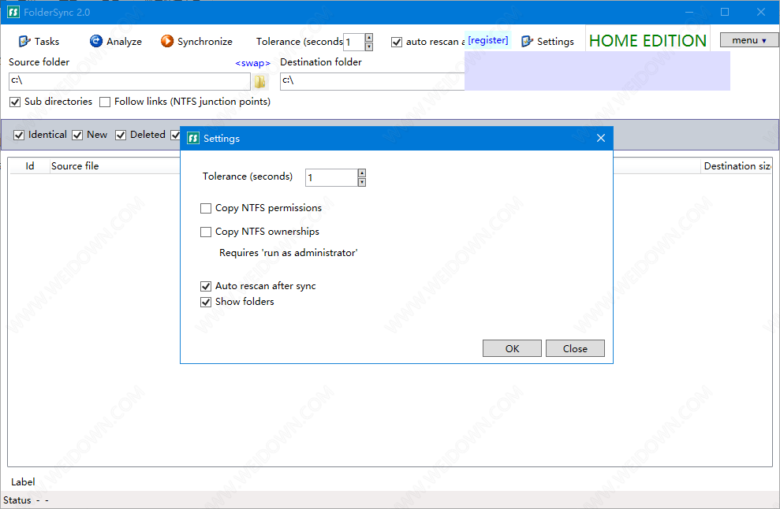Decrease dialog Tolerance with down arrow
Image resolution: width=780 pixels, height=509 pixels.
point(362,183)
